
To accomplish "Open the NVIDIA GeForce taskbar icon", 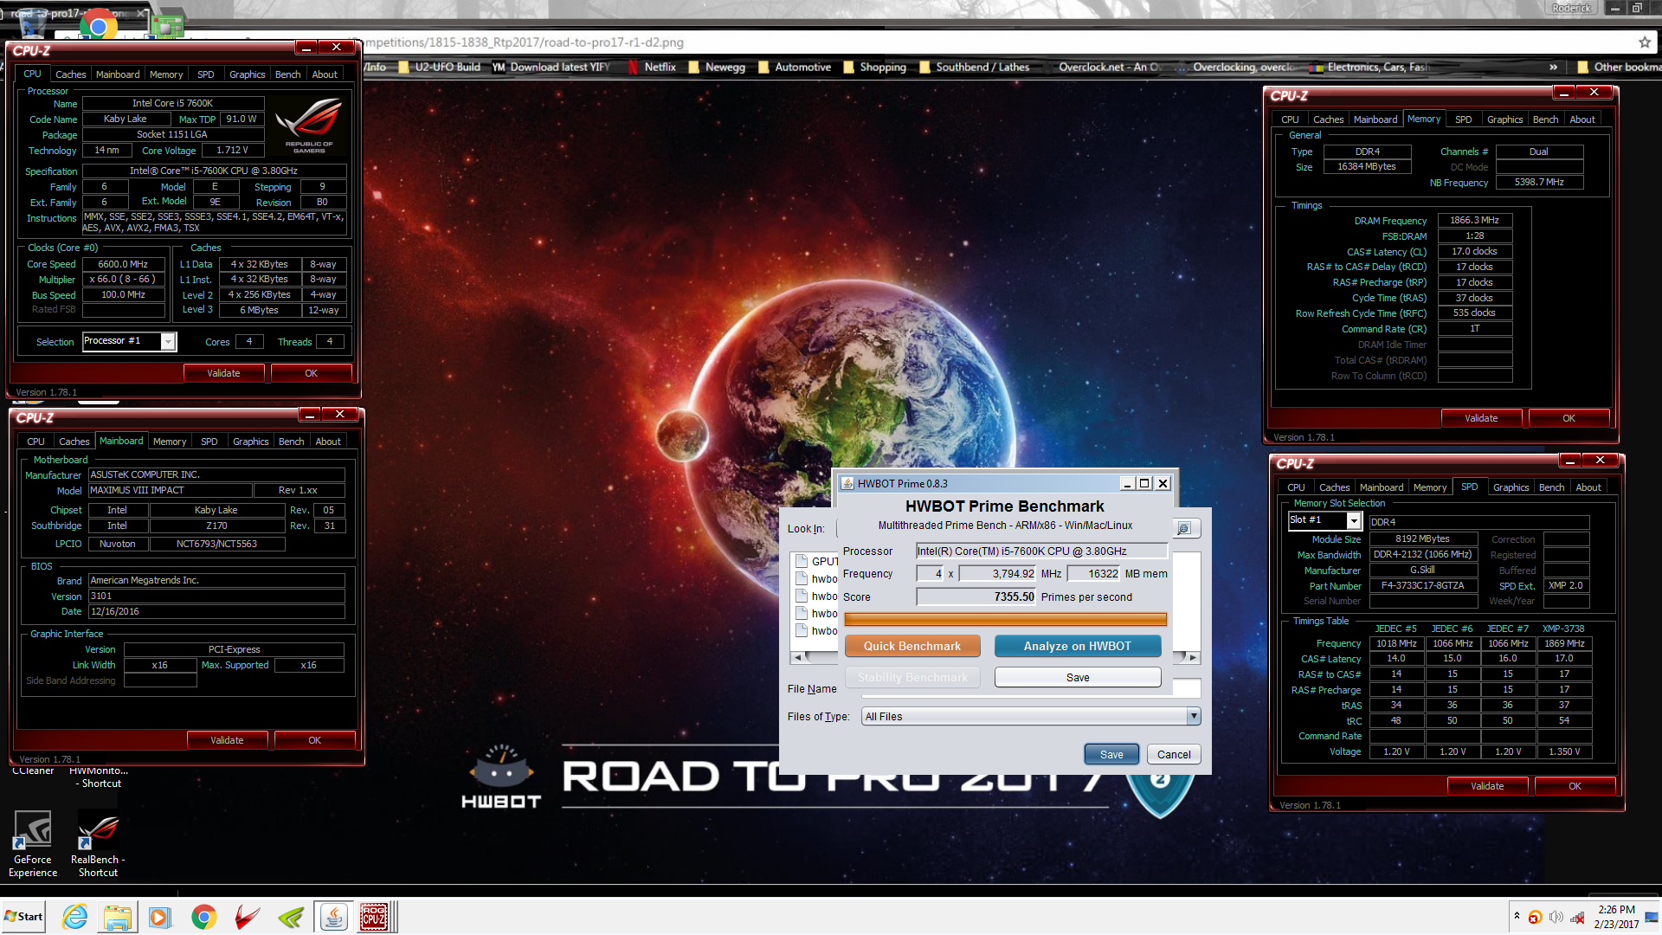I will pos(291,917).
